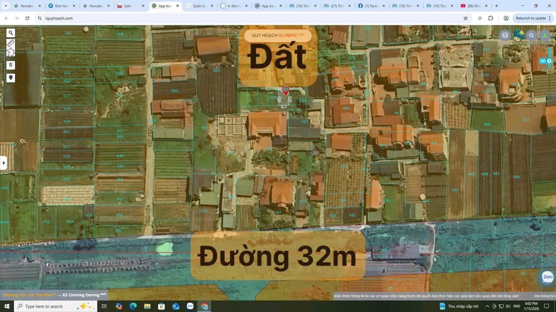Click the map search magnifier tool
This screenshot has width=556, height=312.
coord(11,33)
